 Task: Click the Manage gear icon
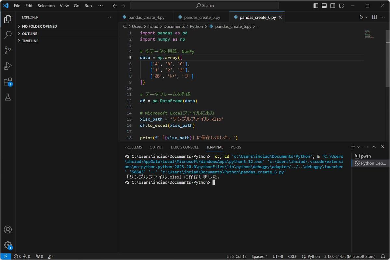(8, 245)
